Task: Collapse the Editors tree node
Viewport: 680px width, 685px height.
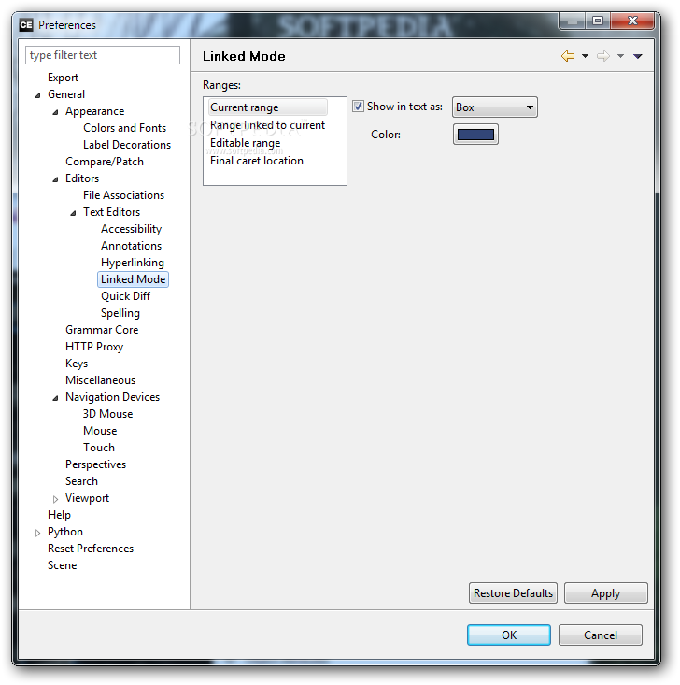Action: point(55,179)
